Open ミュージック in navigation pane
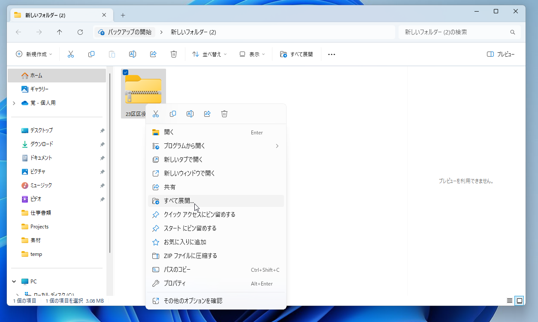Screen dimensions: 538x322 [57, 185]
